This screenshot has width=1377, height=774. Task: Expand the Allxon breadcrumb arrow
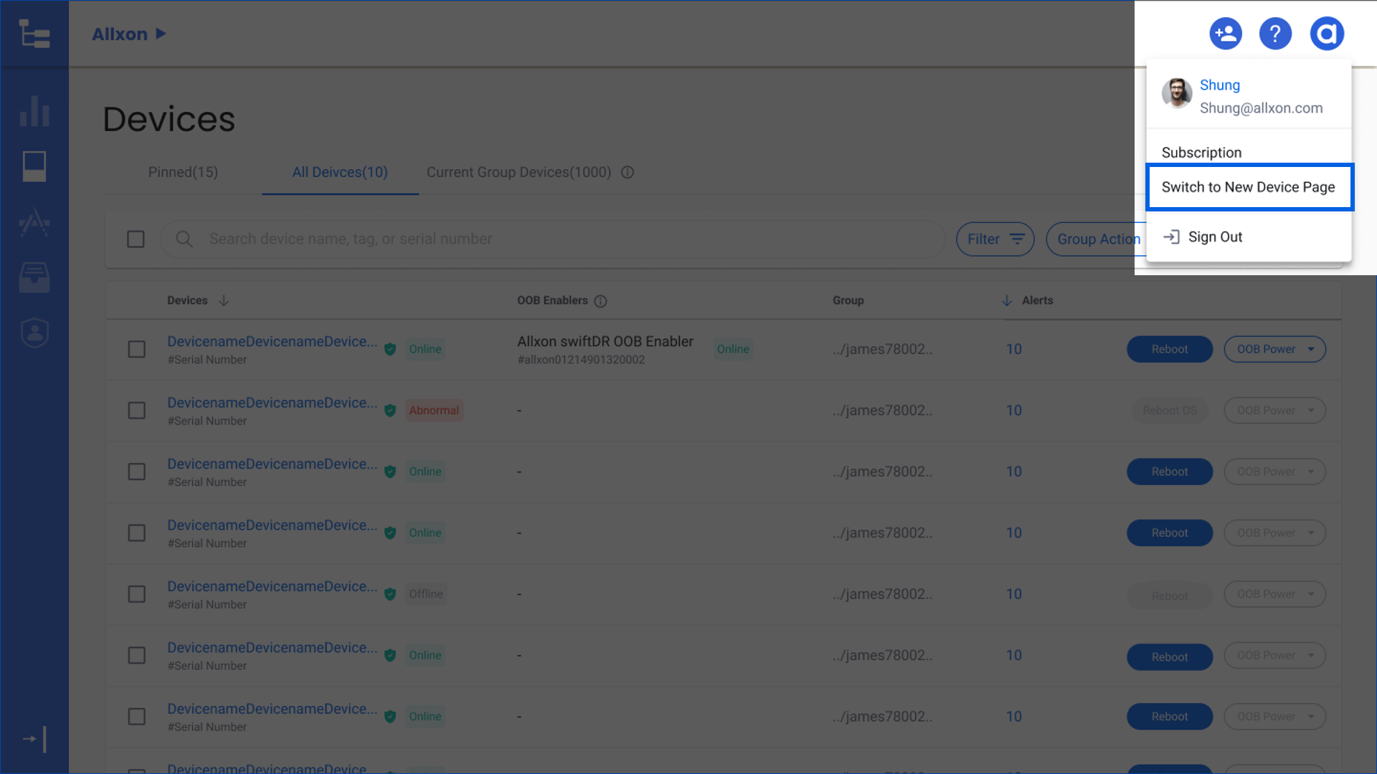[161, 34]
